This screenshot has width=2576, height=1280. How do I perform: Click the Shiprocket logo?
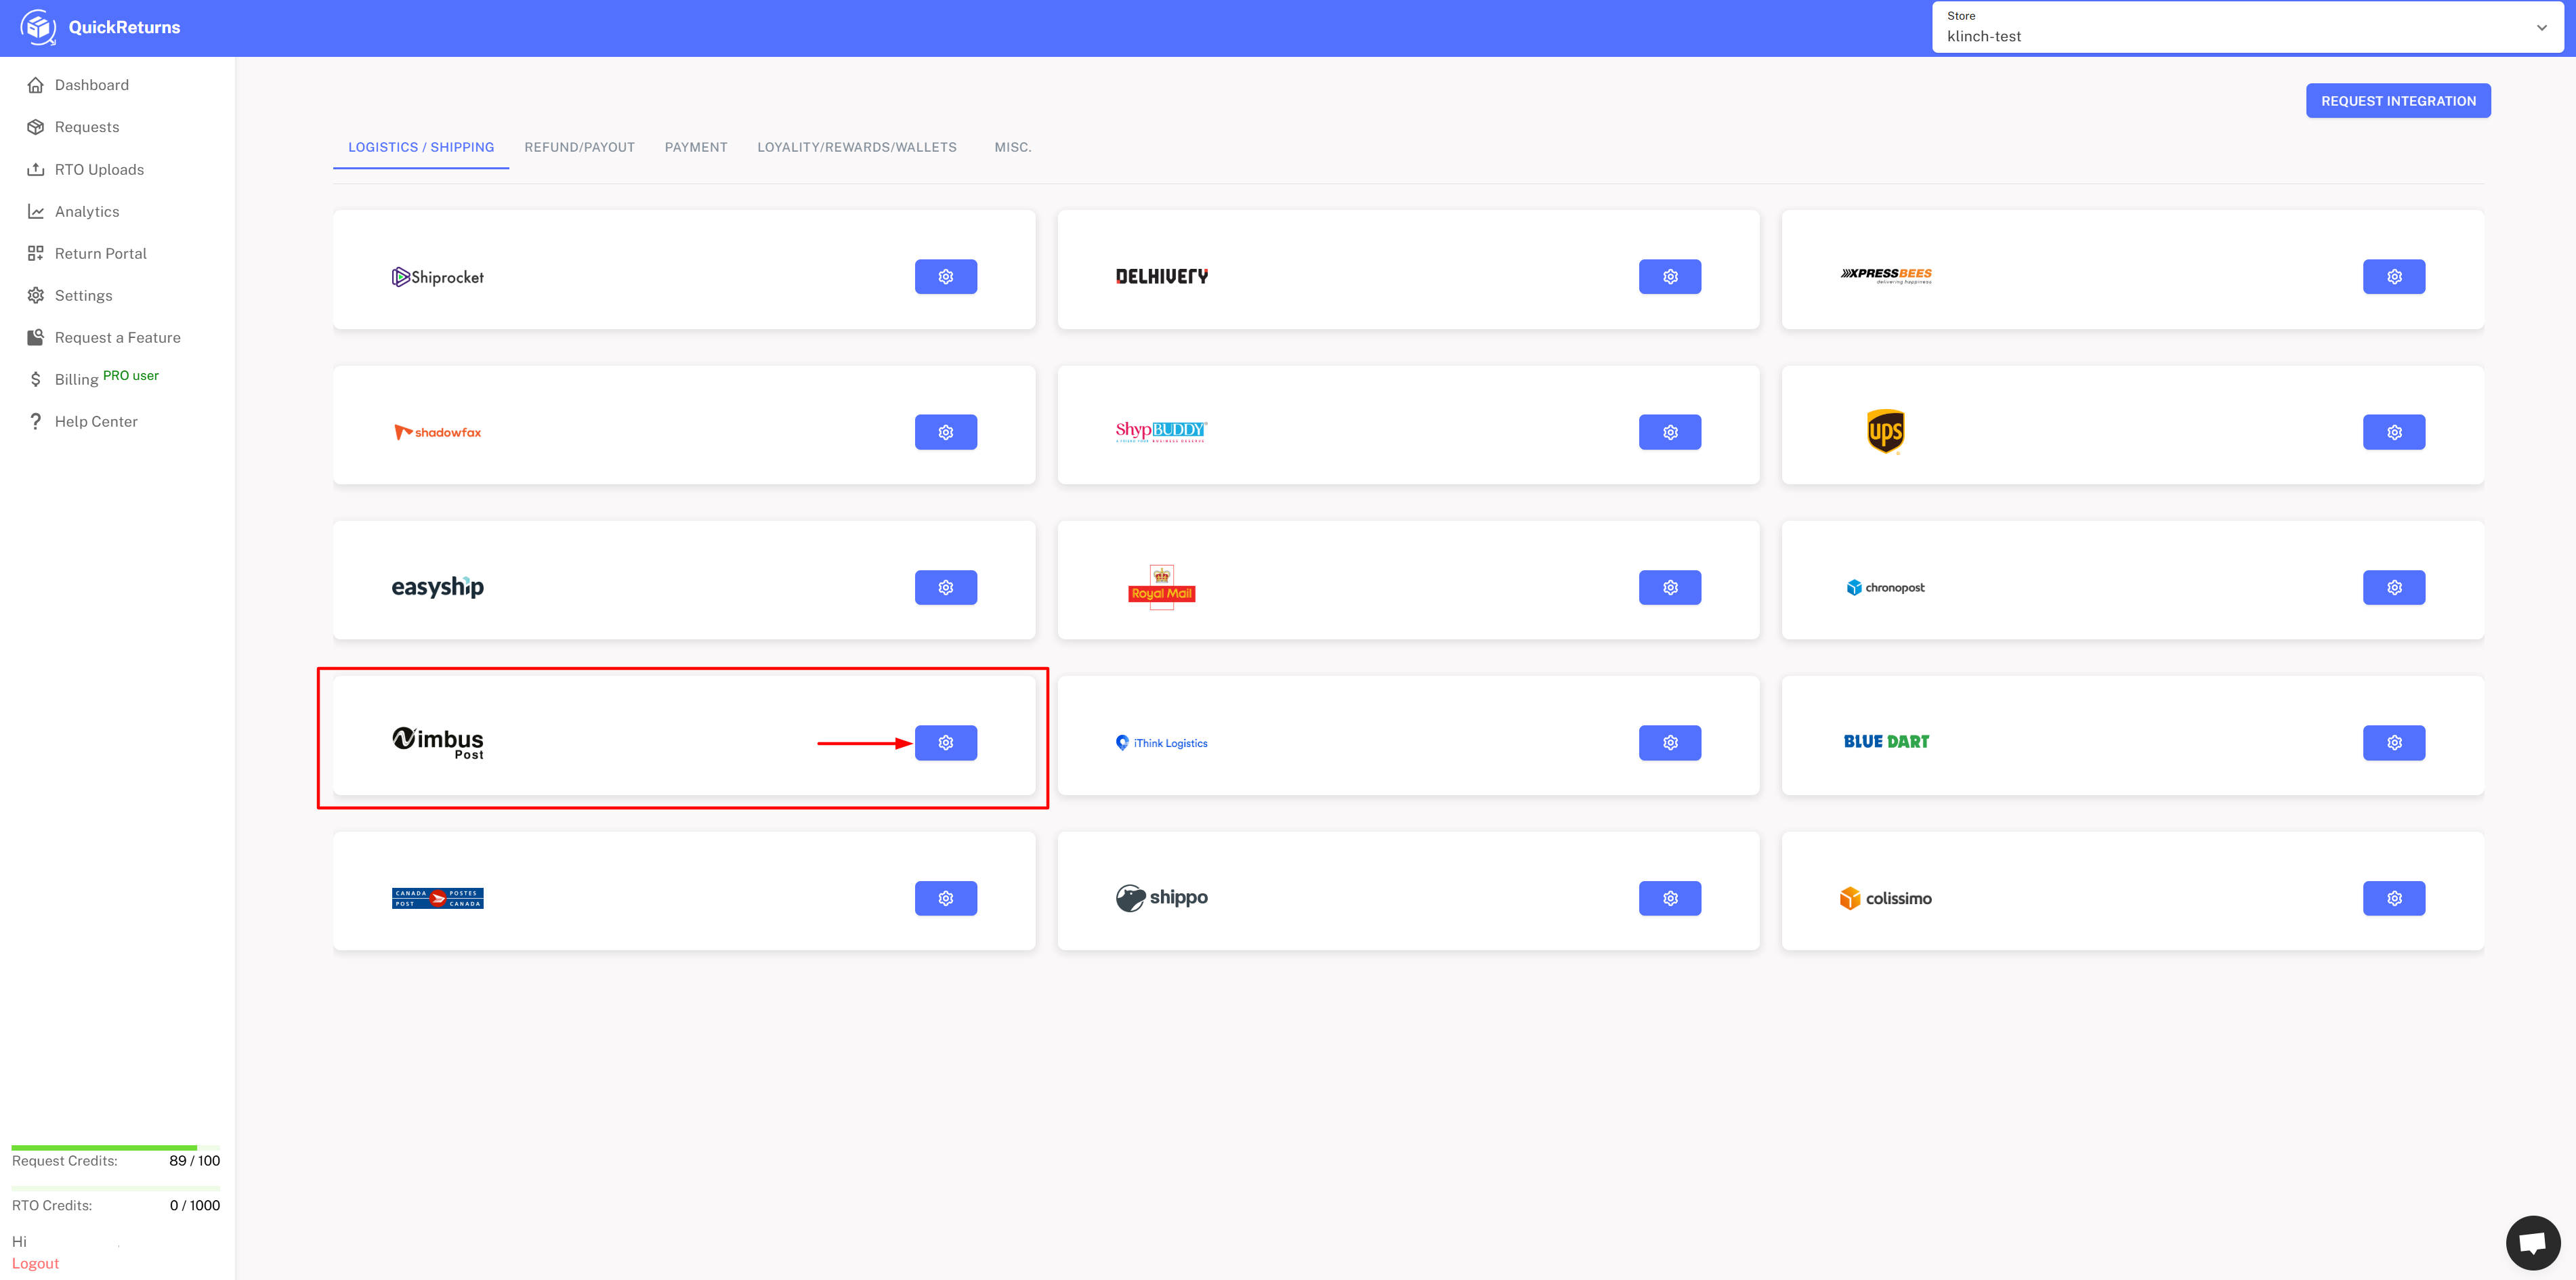click(x=437, y=277)
